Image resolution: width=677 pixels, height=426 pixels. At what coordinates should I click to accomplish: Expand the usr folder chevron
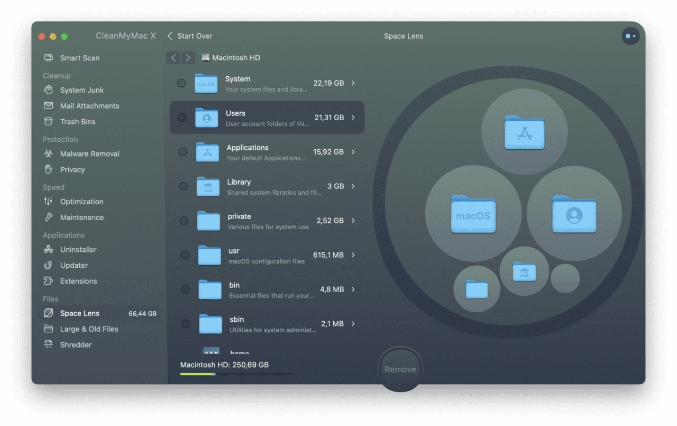point(353,255)
